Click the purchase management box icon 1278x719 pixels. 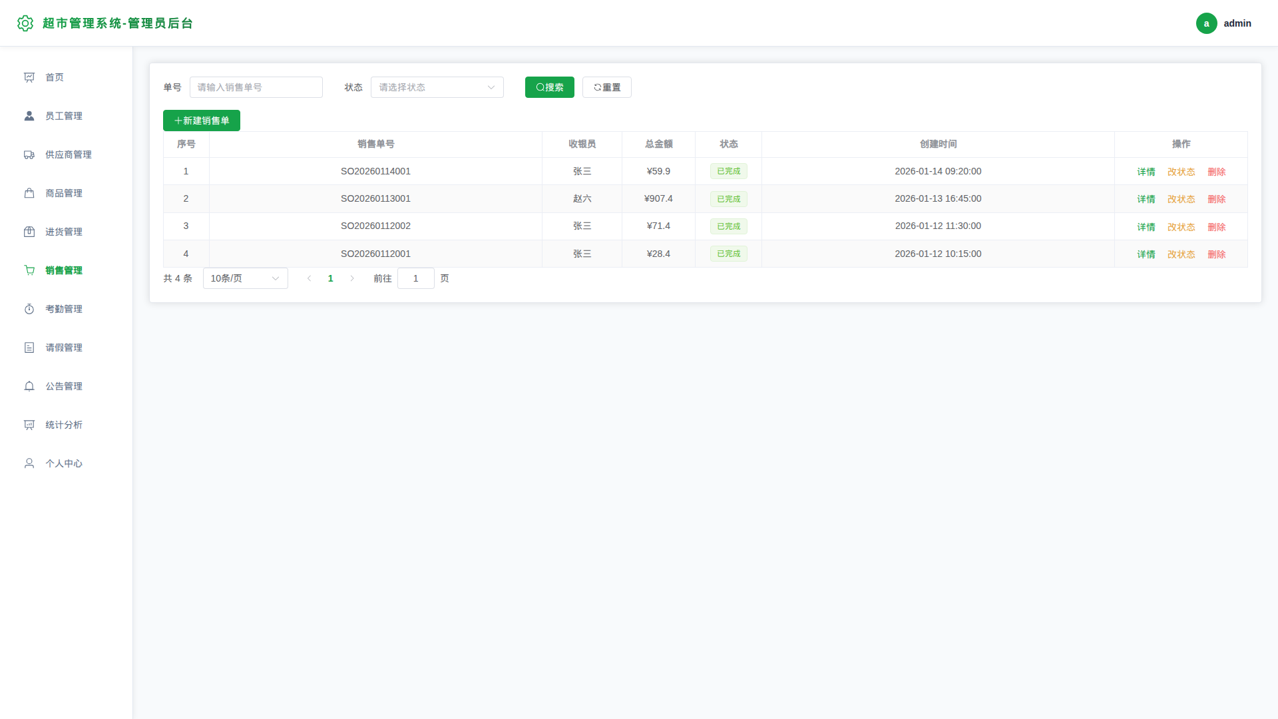tap(29, 232)
